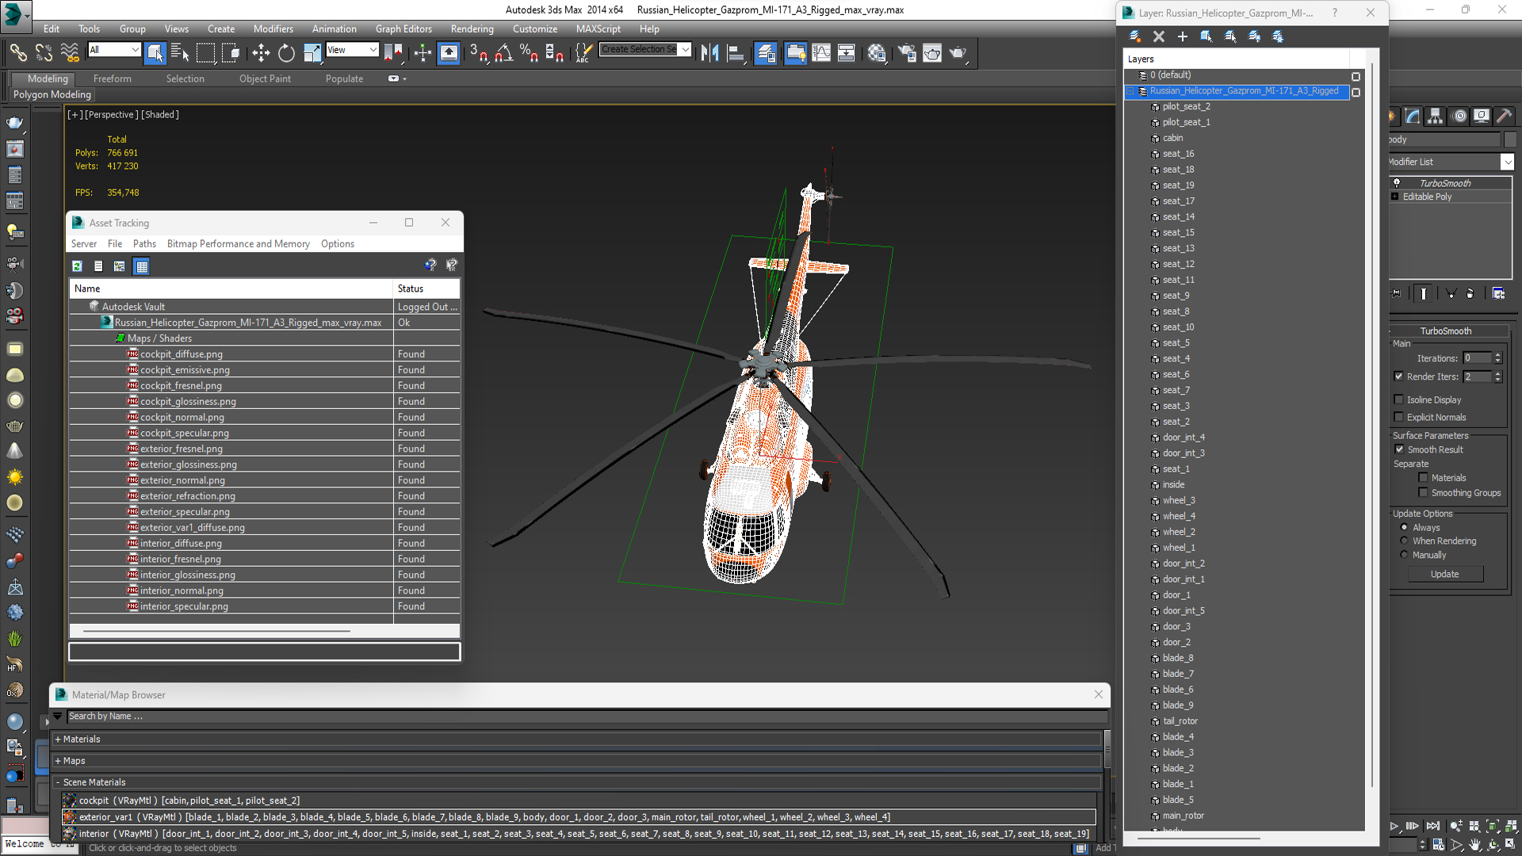Screen dimensions: 1522x856
Task: Choose the Select and Rotate tool
Action: [286, 53]
